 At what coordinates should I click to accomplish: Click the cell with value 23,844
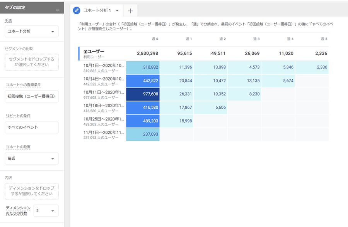click(x=177, y=81)
